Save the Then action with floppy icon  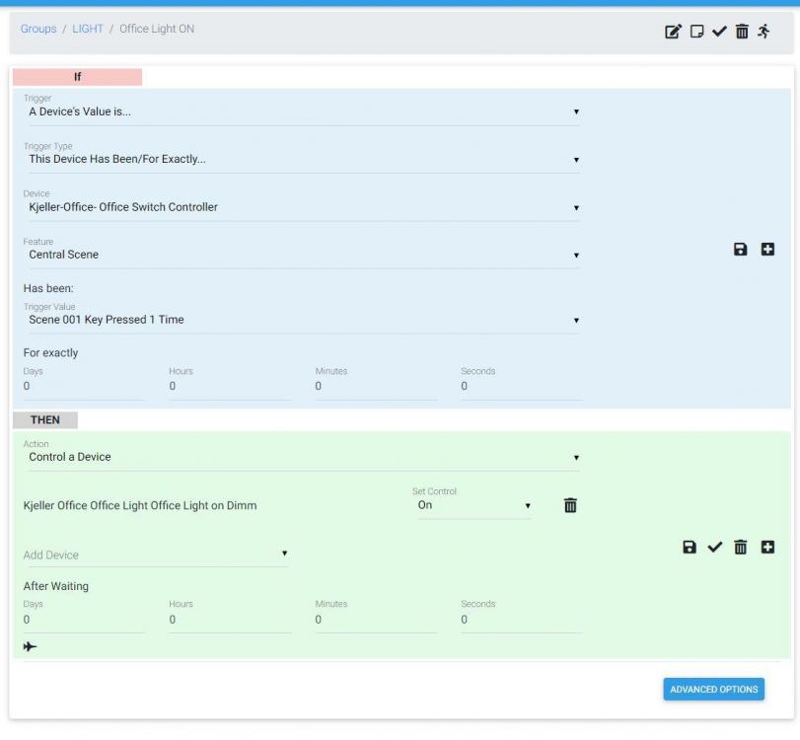[691, 547]
